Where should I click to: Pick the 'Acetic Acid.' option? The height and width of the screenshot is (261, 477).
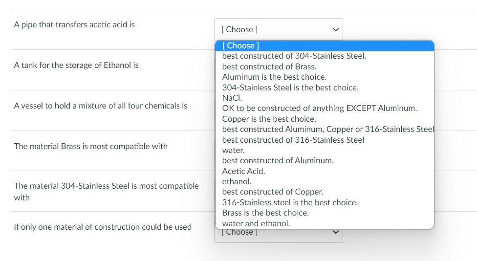tap(243, 171)
